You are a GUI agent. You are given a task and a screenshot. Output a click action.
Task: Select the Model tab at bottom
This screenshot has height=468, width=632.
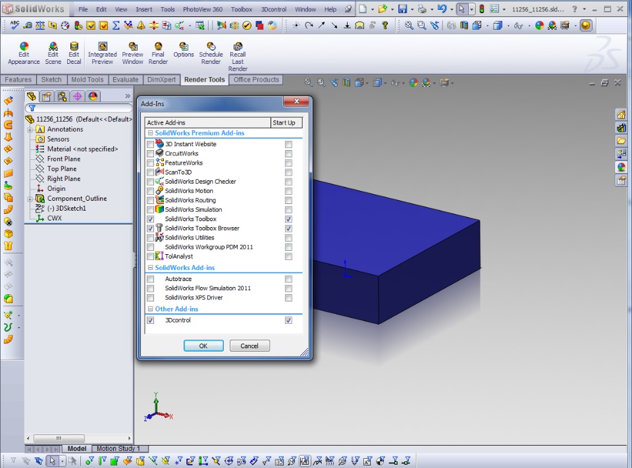pyautogui.click(x=76, y=449)
